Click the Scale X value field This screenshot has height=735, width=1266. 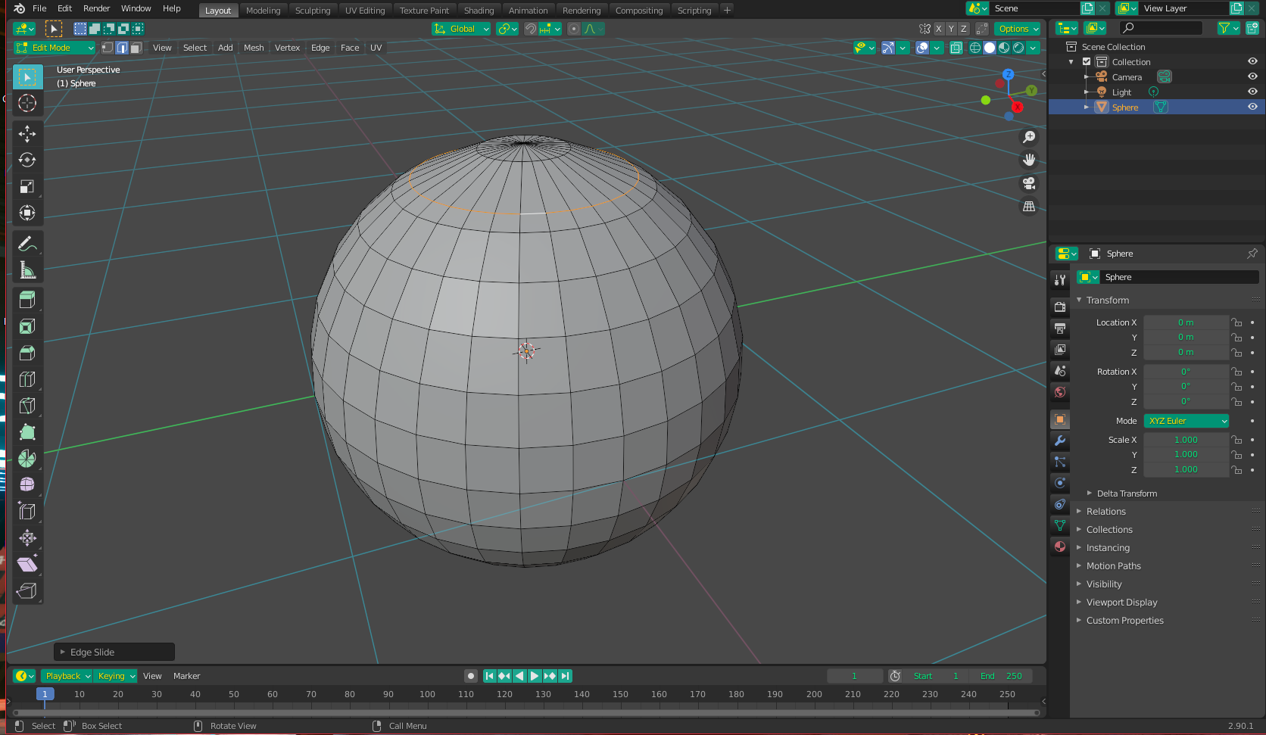(1186, 440)
